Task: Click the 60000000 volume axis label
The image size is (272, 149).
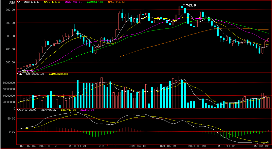Action: pos(9,89)
